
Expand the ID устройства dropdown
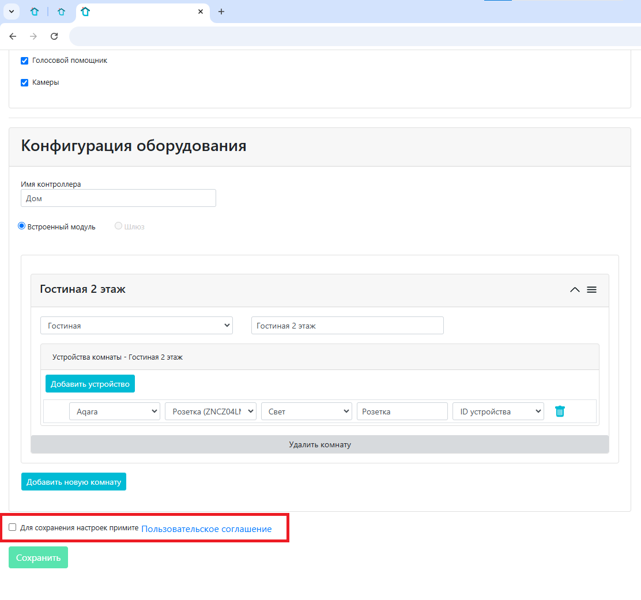[x=498, y=412]
